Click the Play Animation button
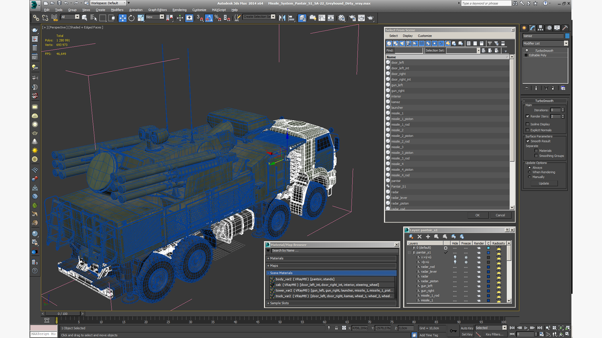The image size is (602, 338). (x=526, y=328)
